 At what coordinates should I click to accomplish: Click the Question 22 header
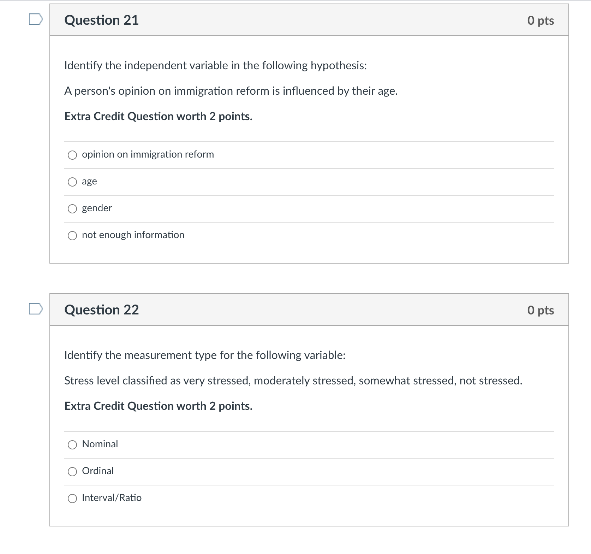point(101,310)
